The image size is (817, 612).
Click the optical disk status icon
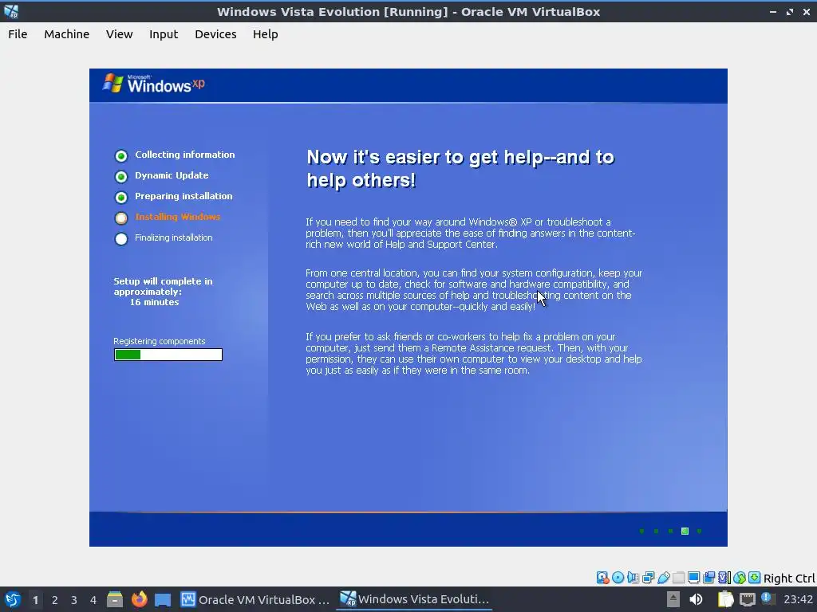coord(618,578)
